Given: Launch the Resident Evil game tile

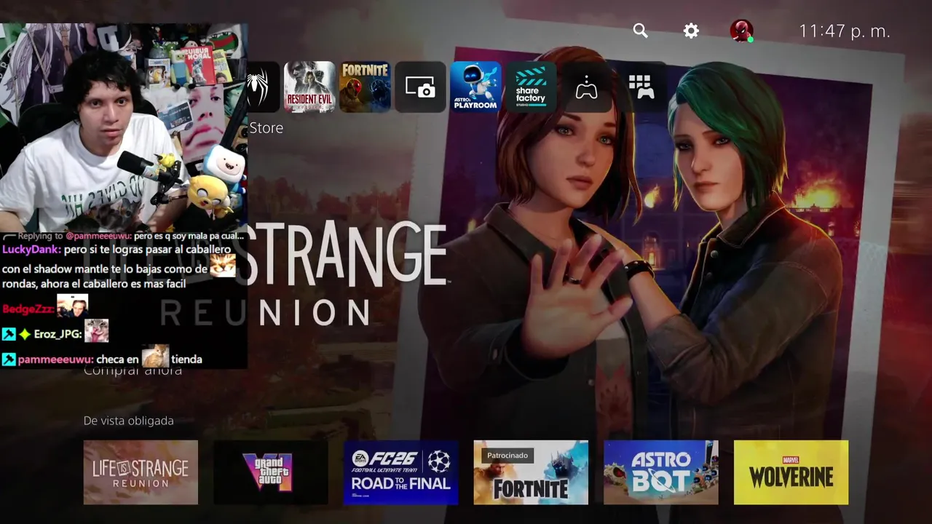Looking at the screenshot, I should [x=309, y=87].
